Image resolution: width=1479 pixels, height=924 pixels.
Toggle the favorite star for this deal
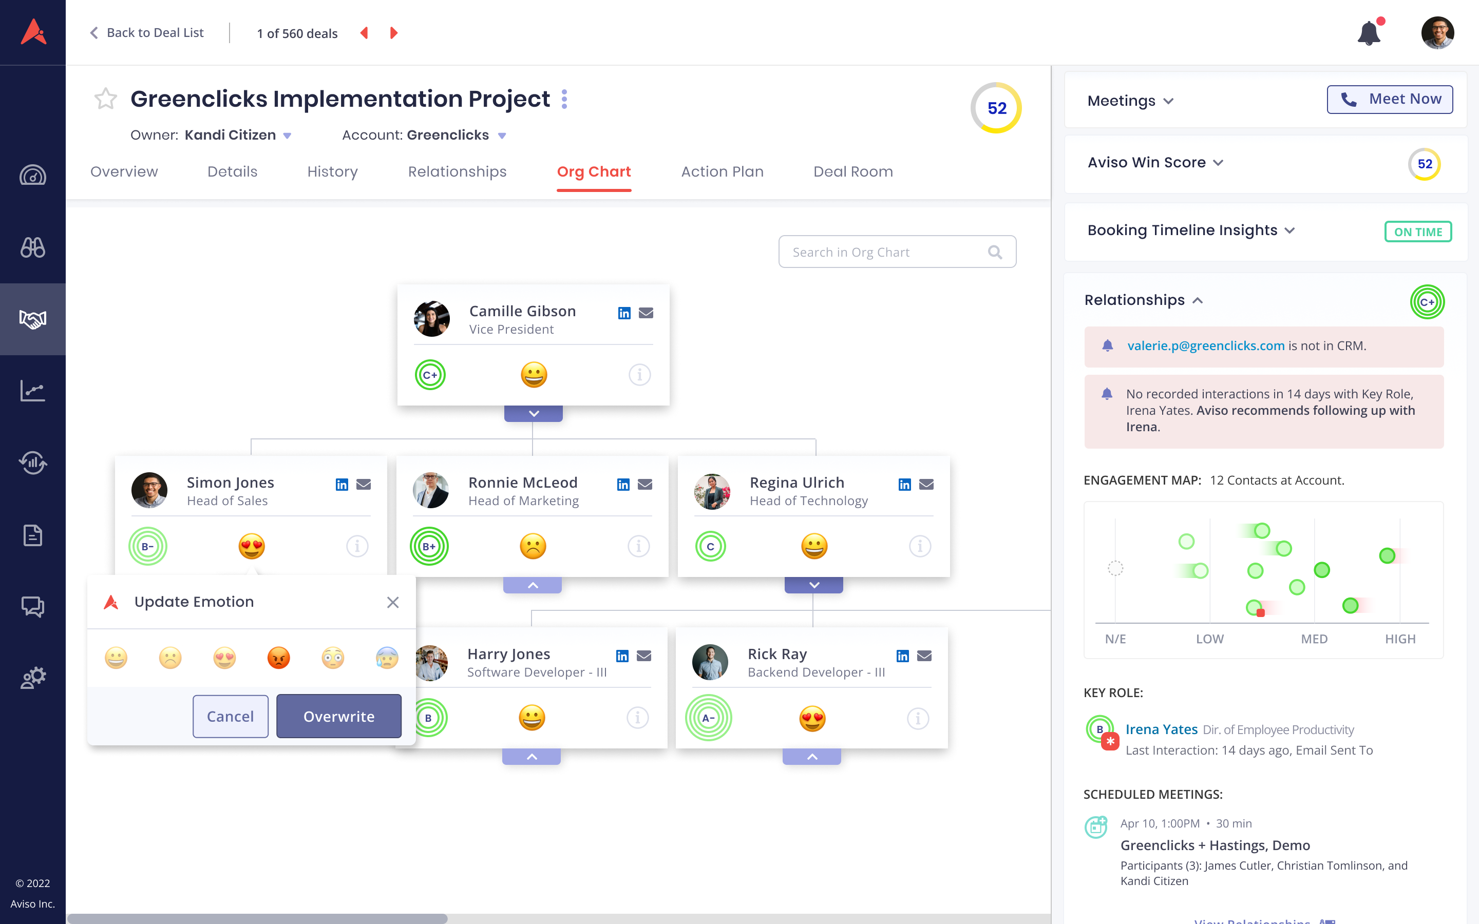[x=105, y=99]
